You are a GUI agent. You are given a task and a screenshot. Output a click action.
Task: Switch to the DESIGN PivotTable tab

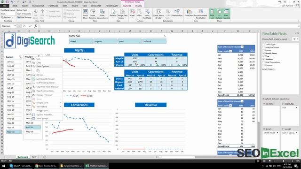[138, 6]
